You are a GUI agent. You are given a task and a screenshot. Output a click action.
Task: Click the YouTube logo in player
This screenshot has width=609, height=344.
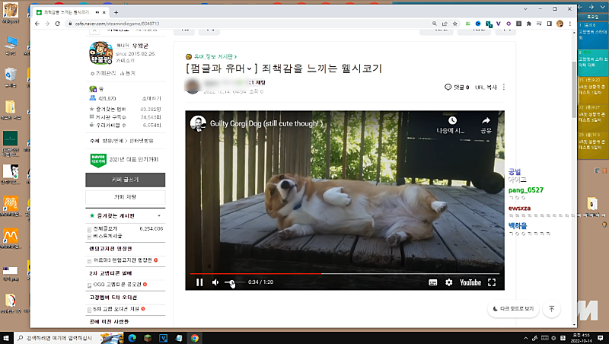(x=470, y=282)
